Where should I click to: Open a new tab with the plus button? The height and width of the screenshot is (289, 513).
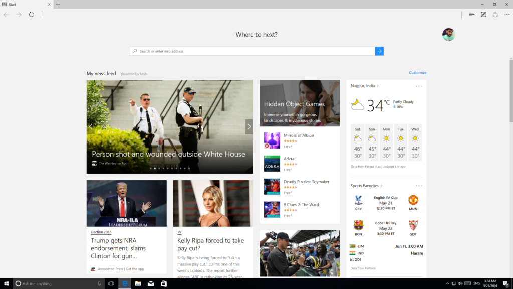click(x=58, y=4)
